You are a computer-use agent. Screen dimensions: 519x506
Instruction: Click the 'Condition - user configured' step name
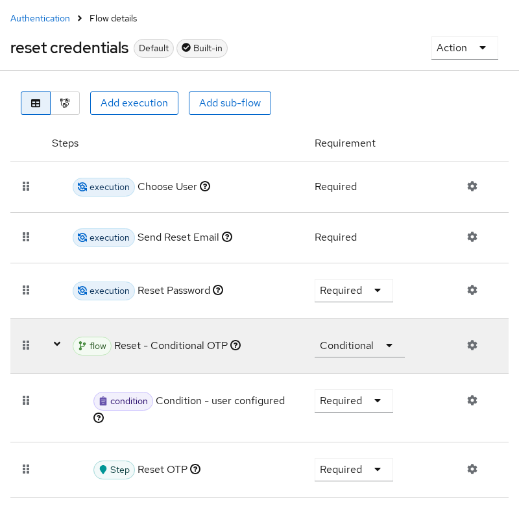point(220,401)
